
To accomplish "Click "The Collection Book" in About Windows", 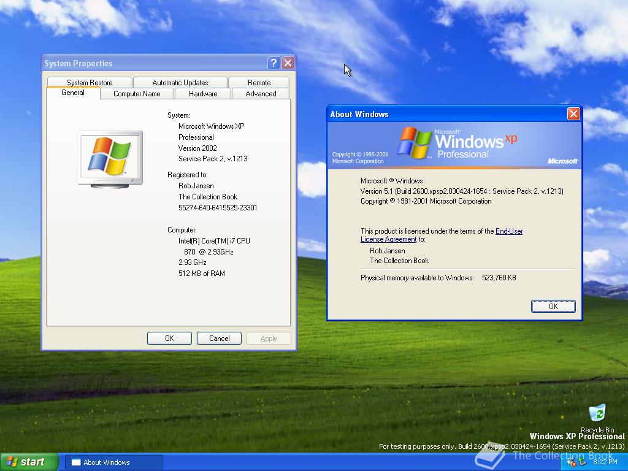I will (x=399, y=260).
